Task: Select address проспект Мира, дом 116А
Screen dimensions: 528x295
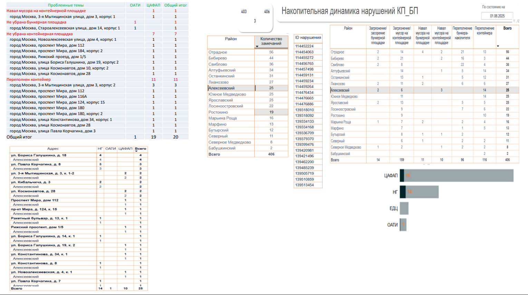Action: (x=48, y=96)
